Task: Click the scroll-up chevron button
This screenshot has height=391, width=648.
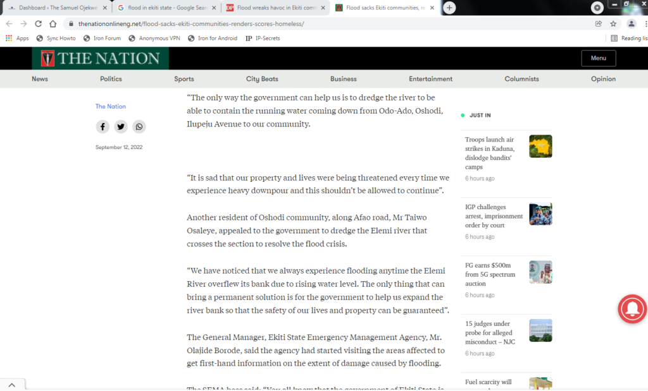Action: (12, 385)
